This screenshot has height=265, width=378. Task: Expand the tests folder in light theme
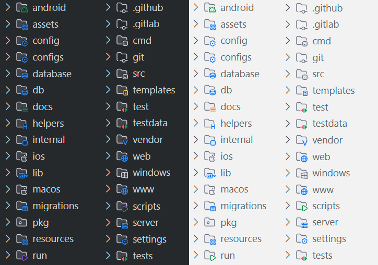288,255
